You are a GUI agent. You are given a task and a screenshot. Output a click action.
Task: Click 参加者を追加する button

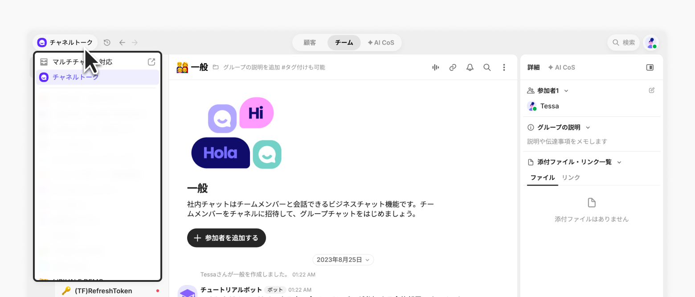[226, 238]
